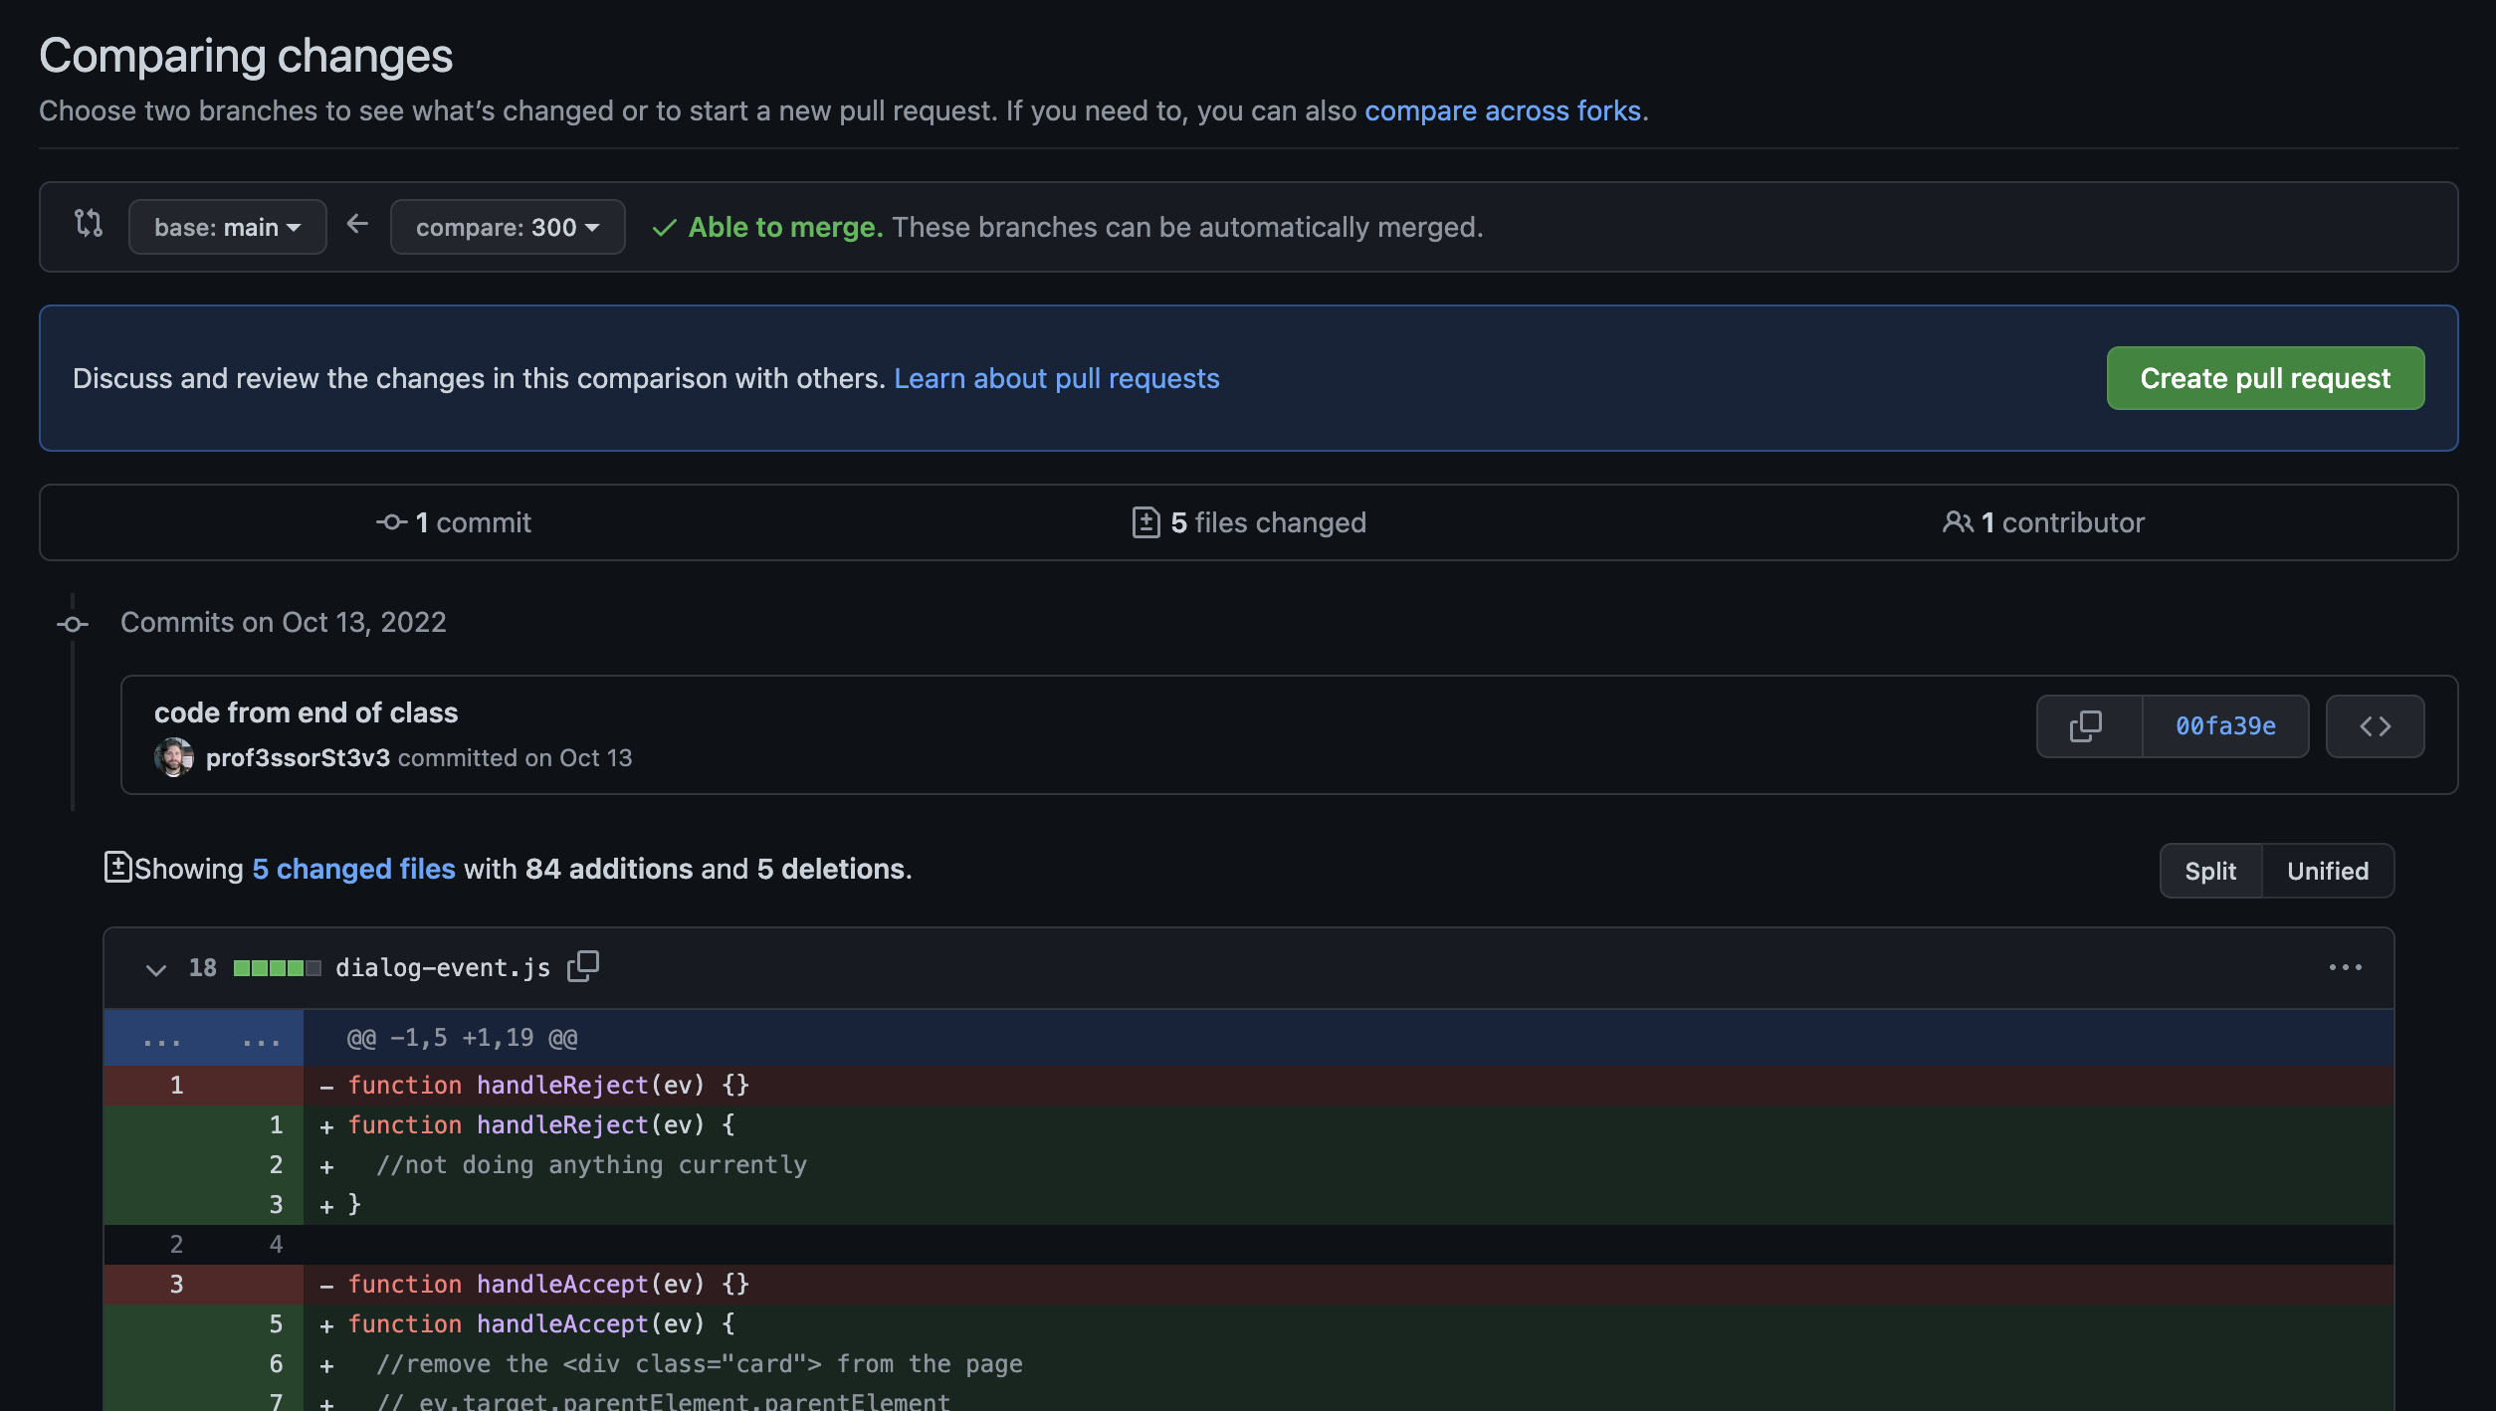Viewport: 2496px width, 1411px height.
Task: Switch diff view to Unified
Action: tap(2327, 871)
